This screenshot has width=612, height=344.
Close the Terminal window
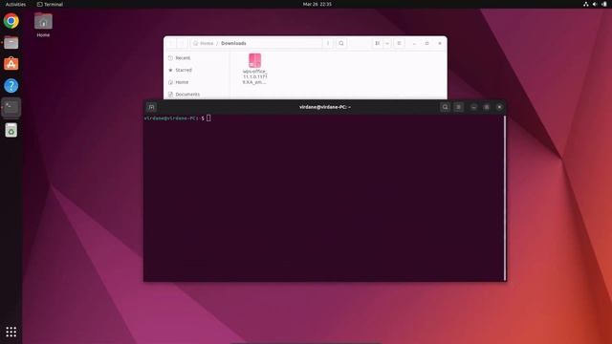click(499, 107)
